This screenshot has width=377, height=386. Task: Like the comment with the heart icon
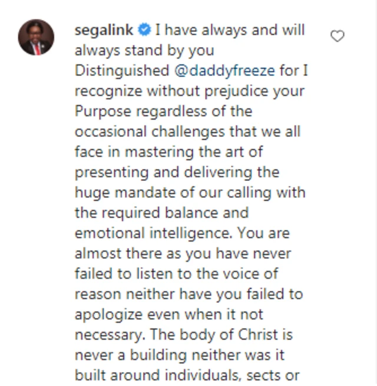(337, 37)
